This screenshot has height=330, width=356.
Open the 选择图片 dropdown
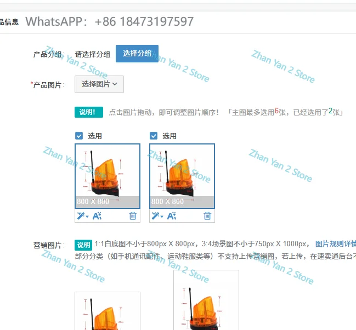pos(99,84)
